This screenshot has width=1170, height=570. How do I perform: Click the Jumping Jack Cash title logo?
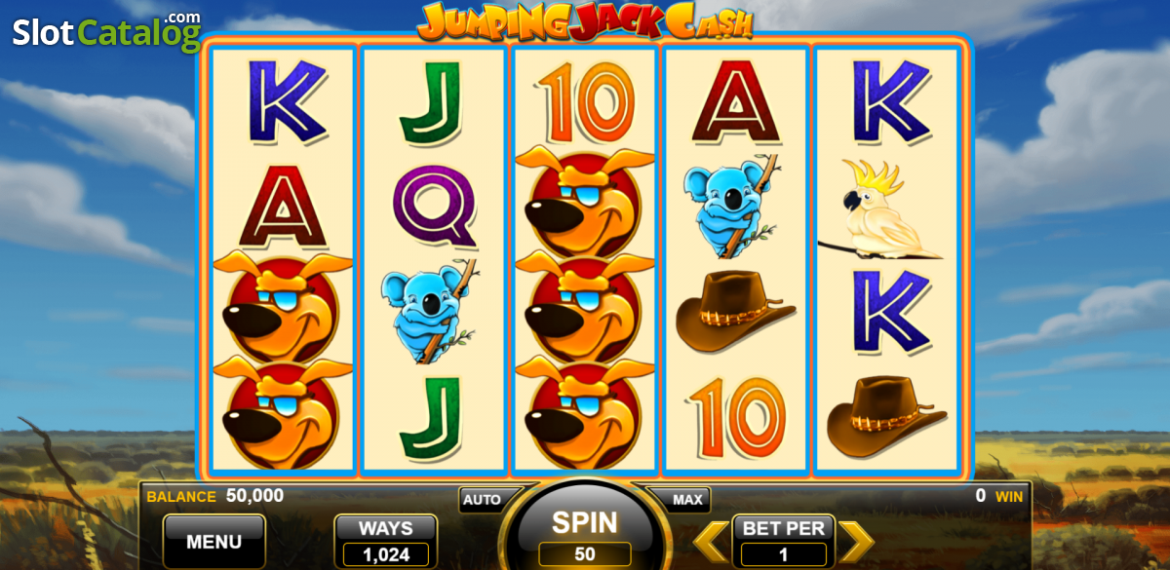pos(585,21)
